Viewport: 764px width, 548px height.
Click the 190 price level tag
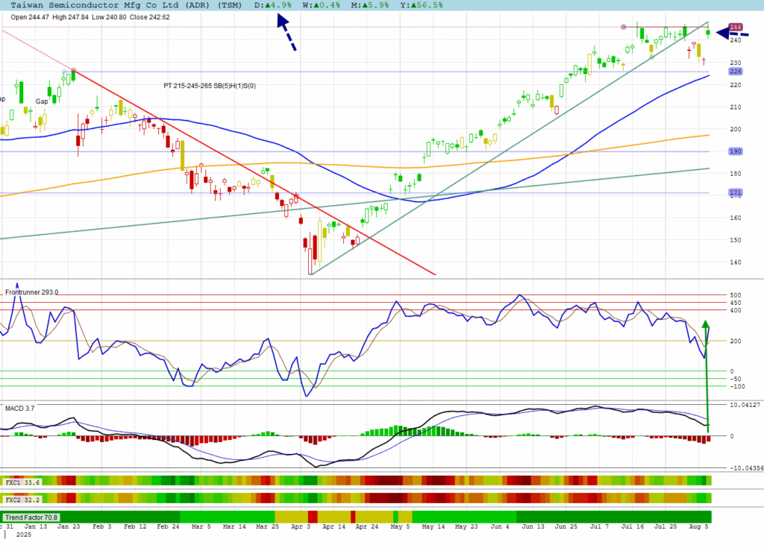[736, 151]
